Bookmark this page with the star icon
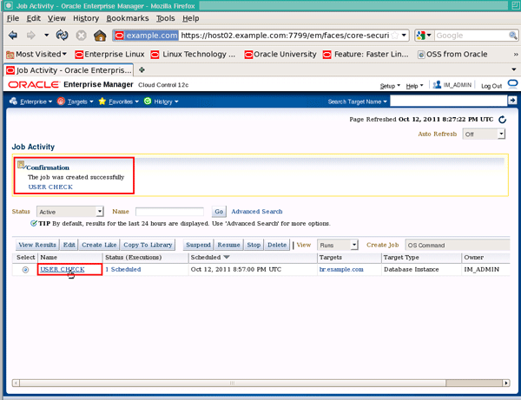This screenshot has height=400, width=521. [x=395, y=36]
